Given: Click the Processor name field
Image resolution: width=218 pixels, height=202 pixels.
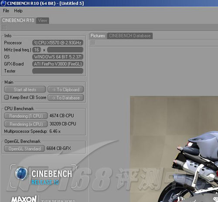Looking at the screenshot, I should [x=58, y=43].
